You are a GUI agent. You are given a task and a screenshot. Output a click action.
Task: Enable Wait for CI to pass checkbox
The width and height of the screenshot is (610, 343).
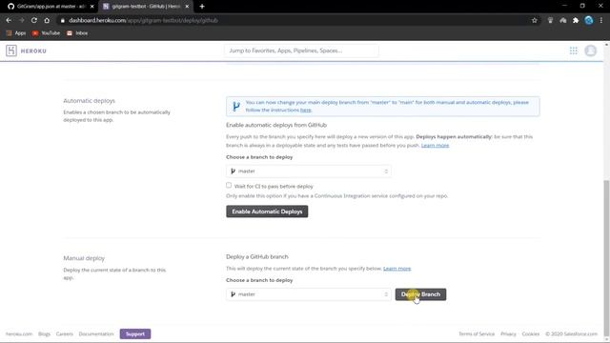(x=229, y=185)
